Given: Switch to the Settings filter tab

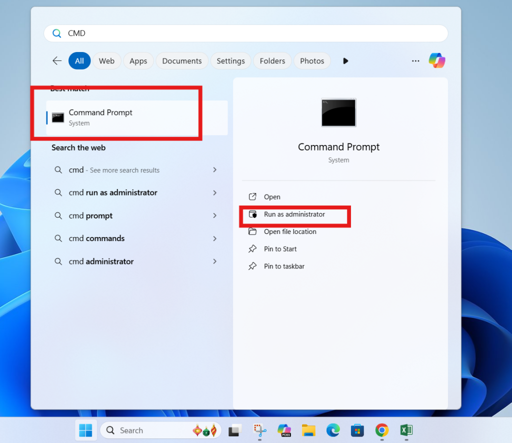Looking at the screenshot, I should [230, 60].
